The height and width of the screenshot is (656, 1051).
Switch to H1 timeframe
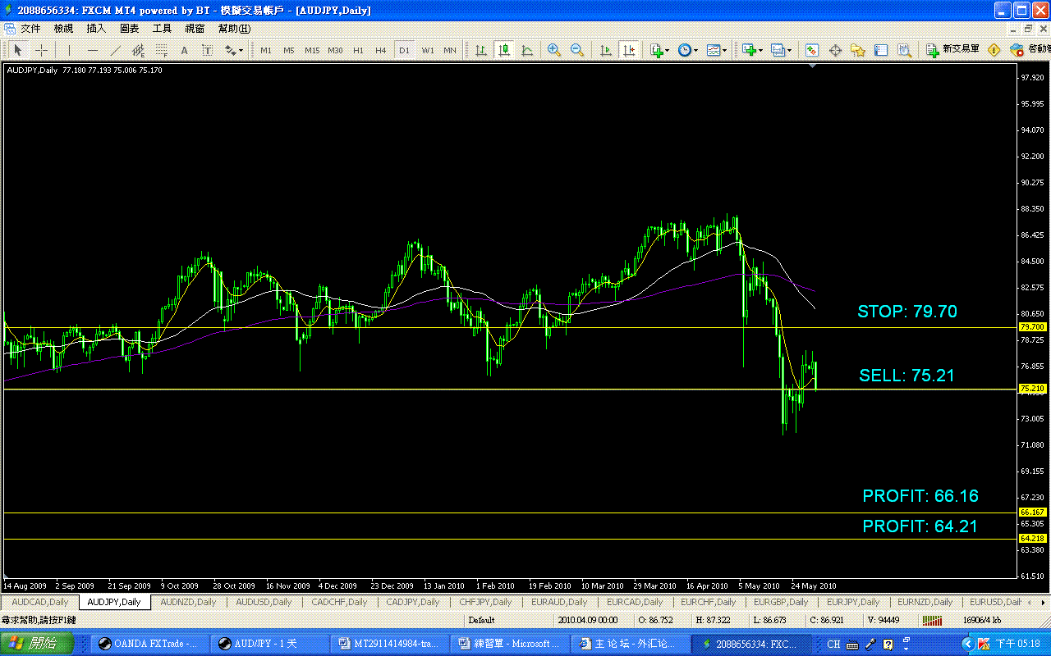(358, 50)
